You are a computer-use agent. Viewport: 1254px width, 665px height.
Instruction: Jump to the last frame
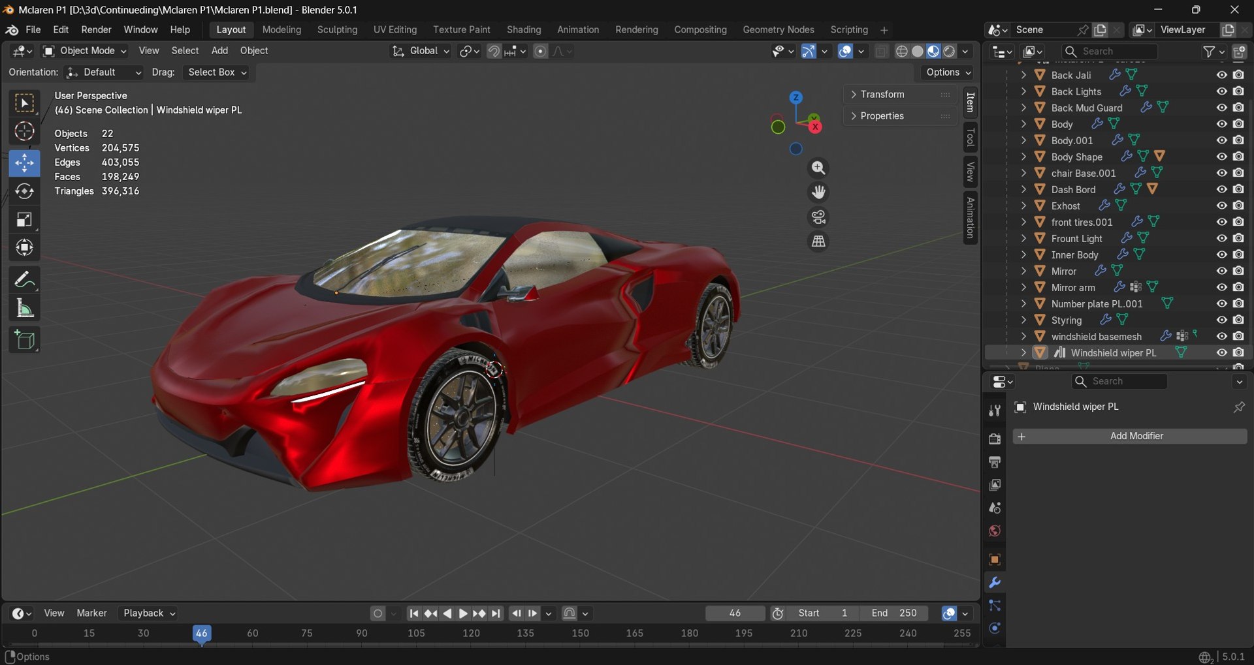[496, 613]
